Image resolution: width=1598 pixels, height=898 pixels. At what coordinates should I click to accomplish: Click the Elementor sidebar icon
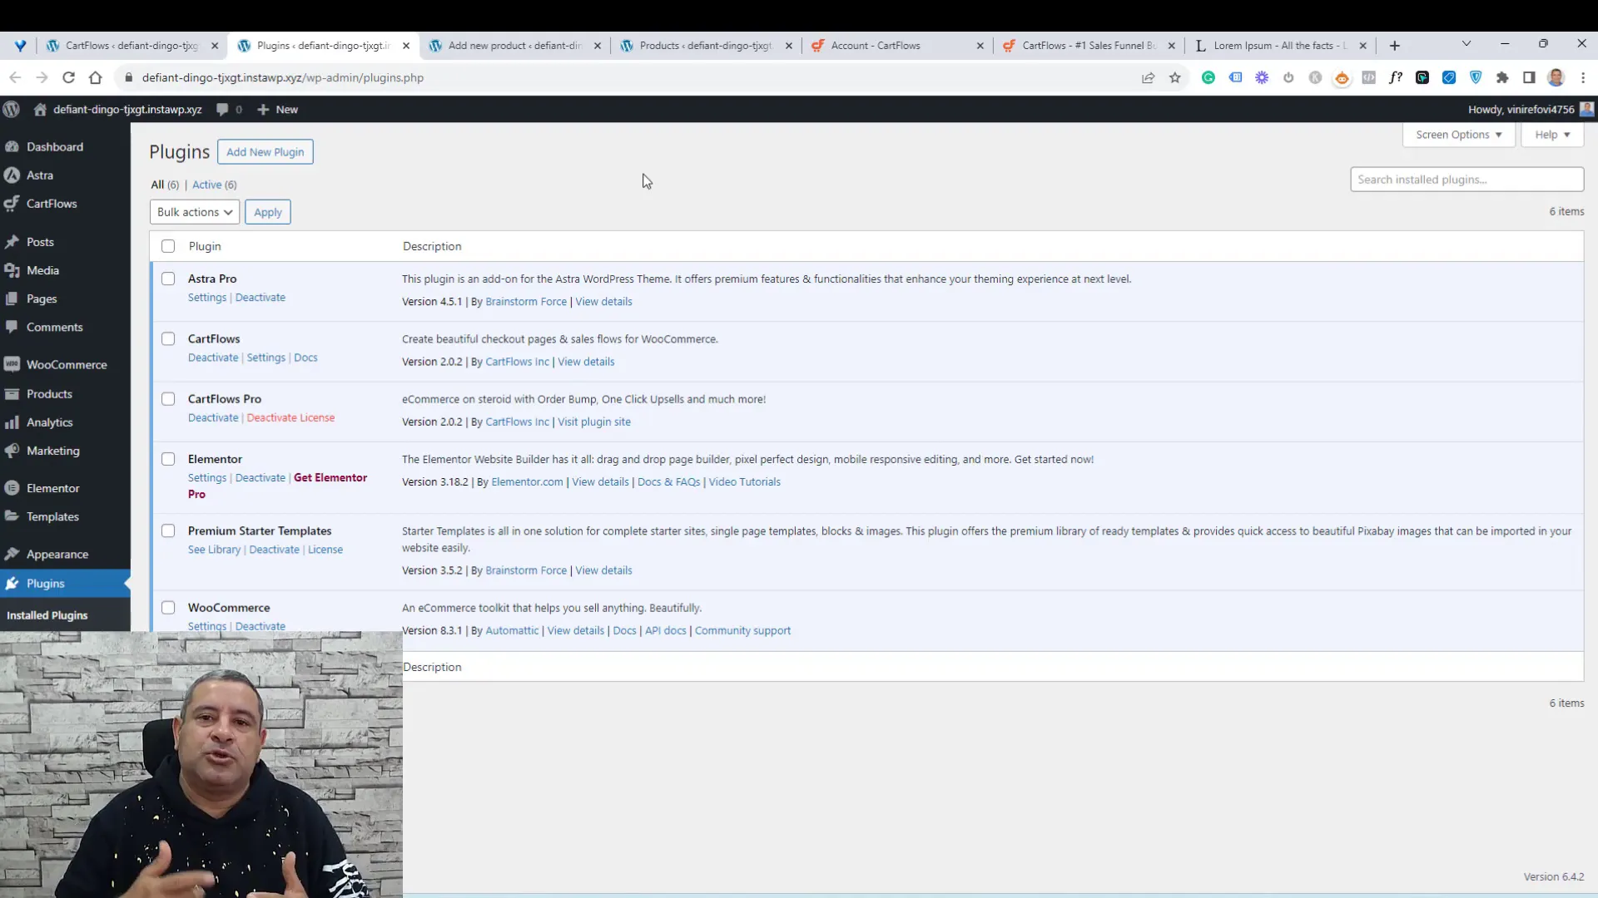coord(15,488)
